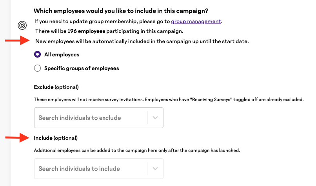Click the 'Which employees would you like' heading
316x186 pixels.
(121, 11)
